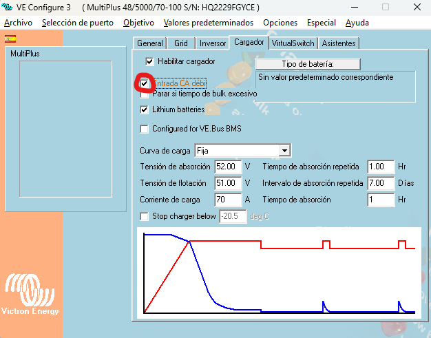Toggle the Lithium batteries checkbox

144,109
